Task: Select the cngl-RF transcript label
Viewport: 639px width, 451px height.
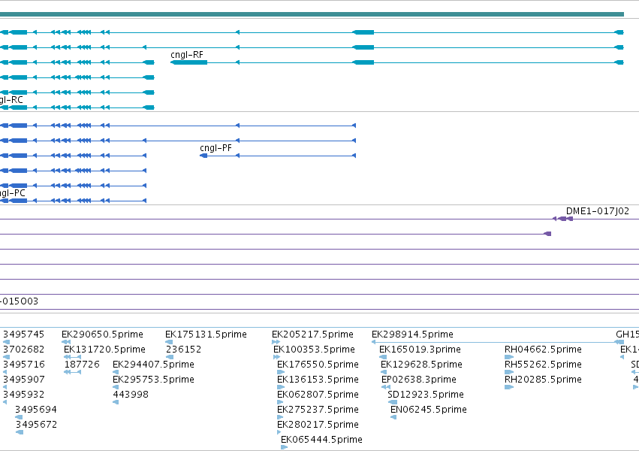Action: coord(187,55)
